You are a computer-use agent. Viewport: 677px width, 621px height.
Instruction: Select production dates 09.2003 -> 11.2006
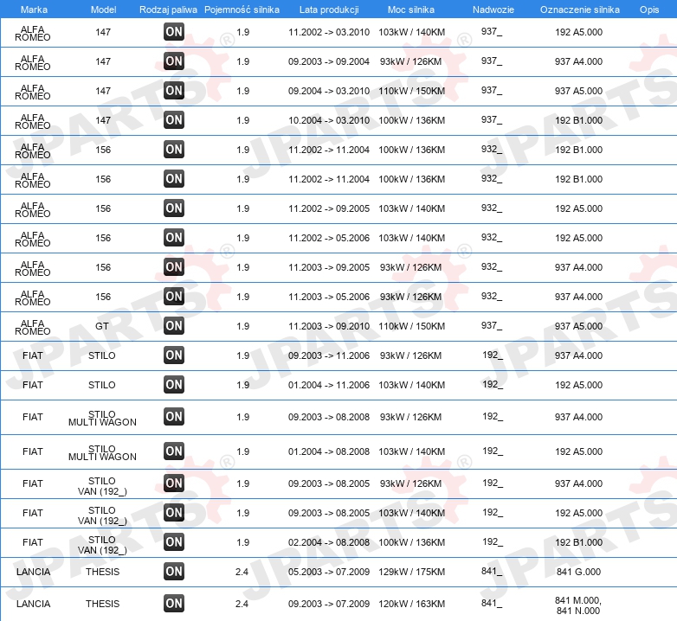[x=329, y=355]
